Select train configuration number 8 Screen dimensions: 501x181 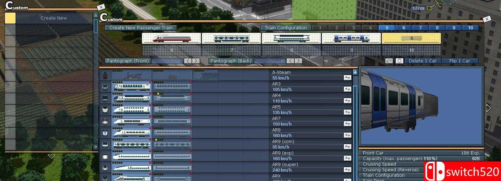(437, 28)
